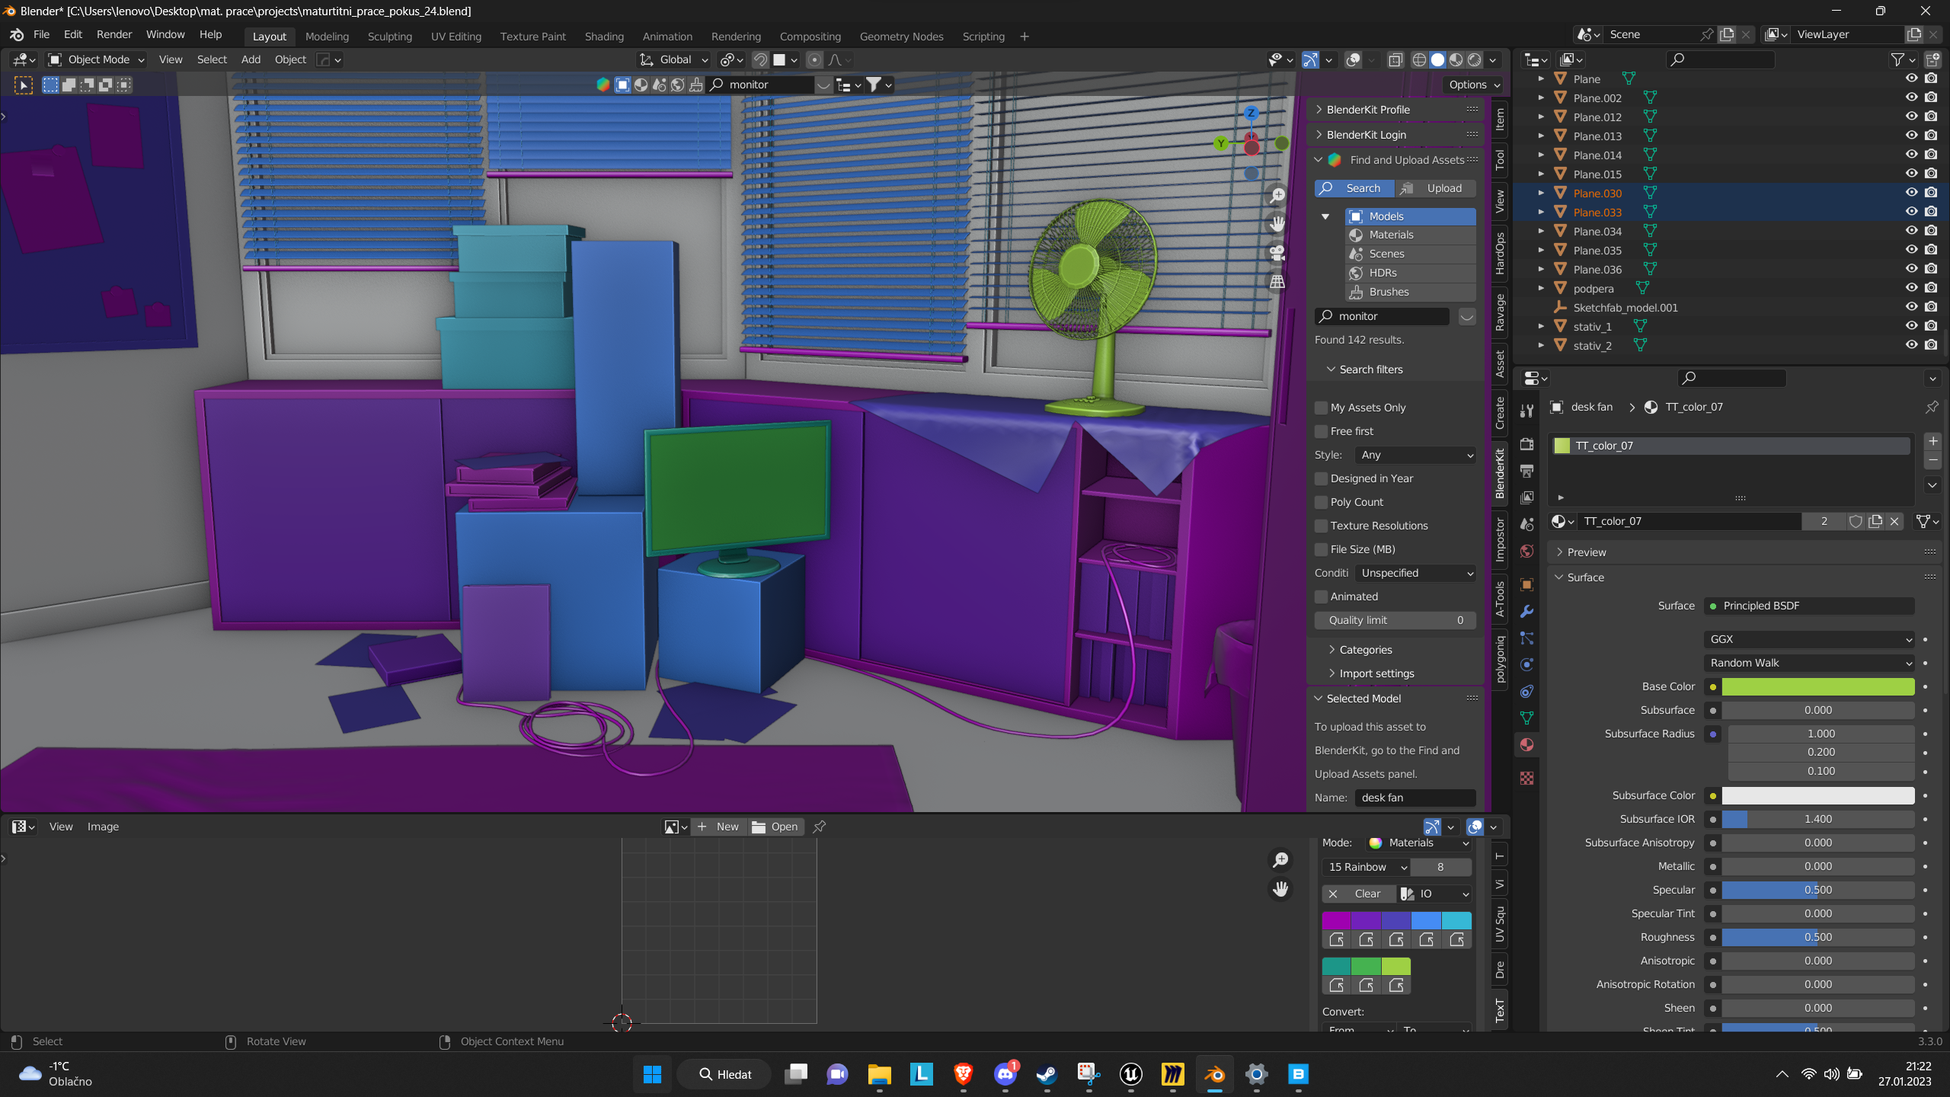Screen dimensions: 1950x1097
Task: Toggle the camera view icon
Action: coord(1277,253)
